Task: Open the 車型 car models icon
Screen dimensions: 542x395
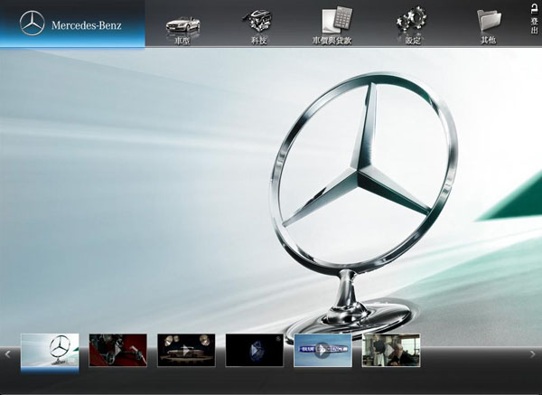Action: click(183, 22)
